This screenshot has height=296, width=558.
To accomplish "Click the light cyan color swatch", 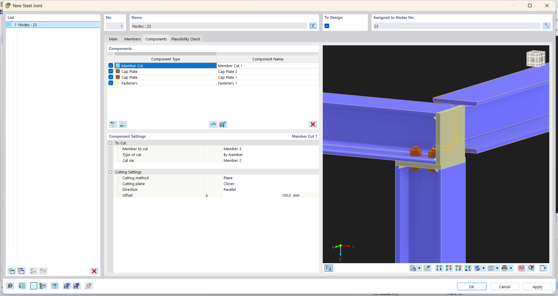I will tap(34, 286).
